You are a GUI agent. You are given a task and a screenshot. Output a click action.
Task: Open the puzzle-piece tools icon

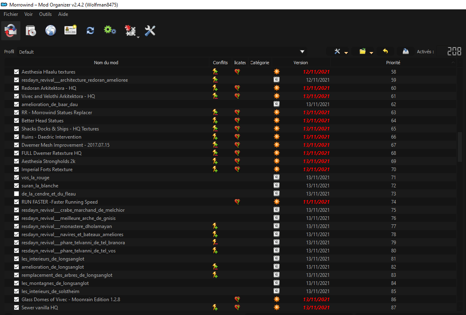click(x=130, y=30)
